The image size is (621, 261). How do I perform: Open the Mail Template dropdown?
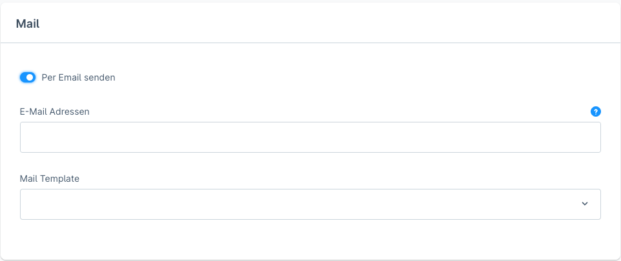(x=310, y=204)
